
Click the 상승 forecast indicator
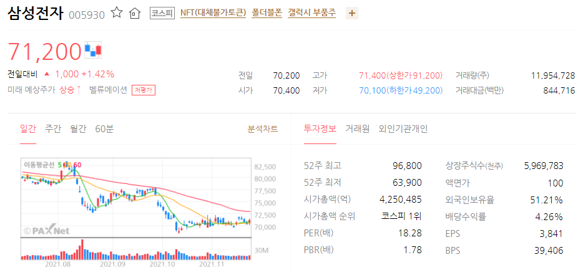70,90
